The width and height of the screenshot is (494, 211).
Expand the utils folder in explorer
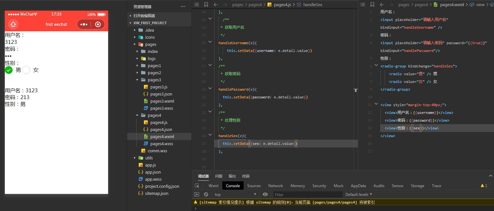tap(149, 158)
